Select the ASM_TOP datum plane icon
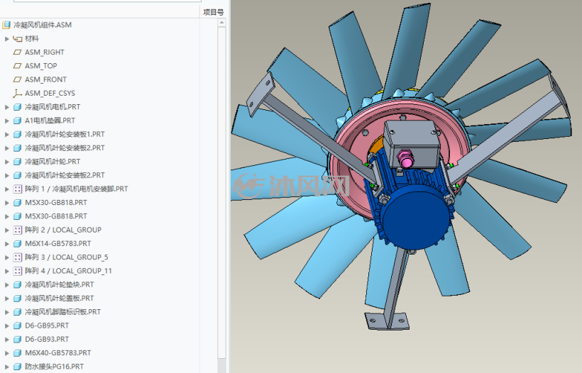Screen dimensions: 582x373 [x=18, y=66]
